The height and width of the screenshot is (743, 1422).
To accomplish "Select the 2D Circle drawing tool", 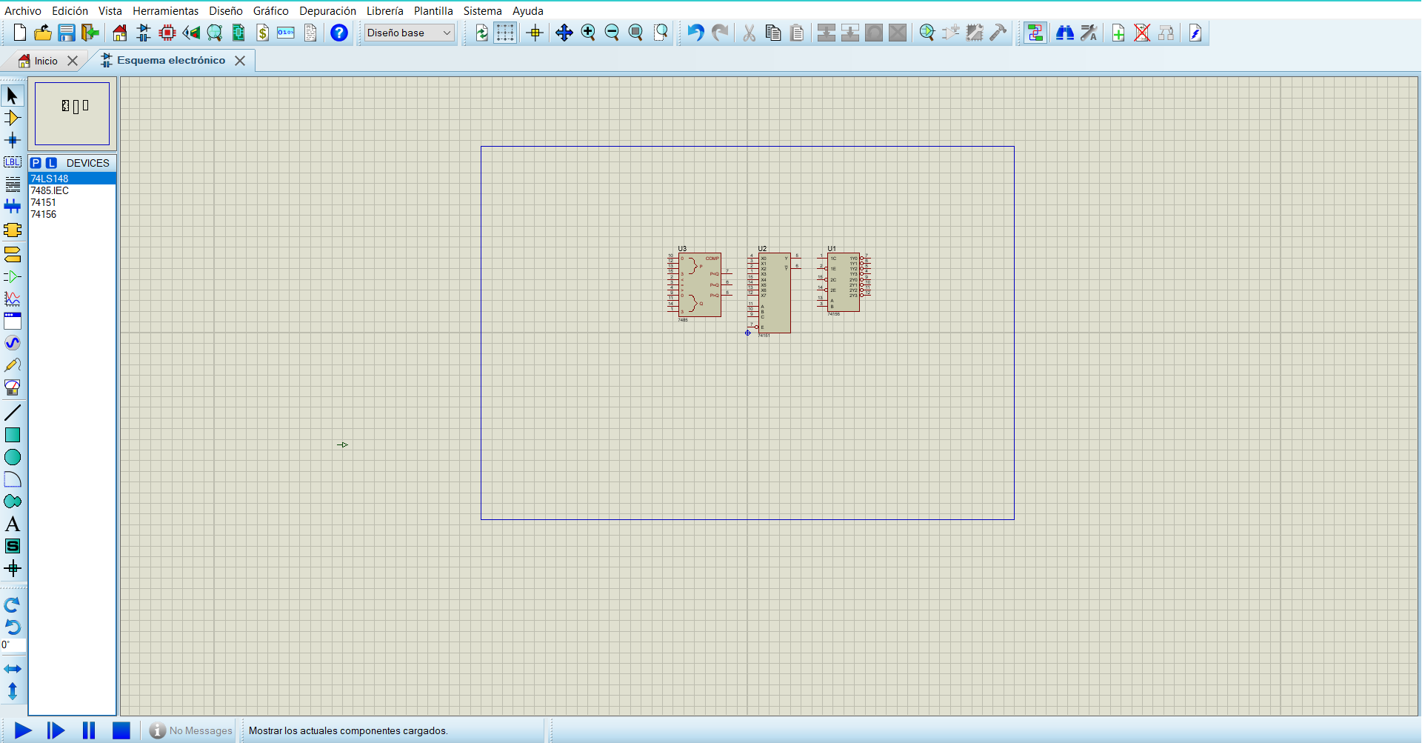I will pyautogui.click(x=13, y=457).
